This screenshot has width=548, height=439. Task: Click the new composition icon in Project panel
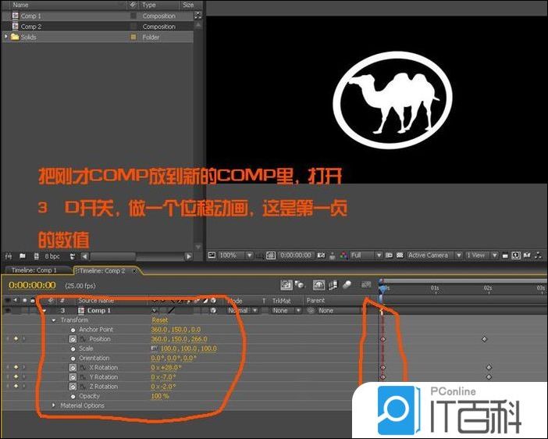point(37,256)
